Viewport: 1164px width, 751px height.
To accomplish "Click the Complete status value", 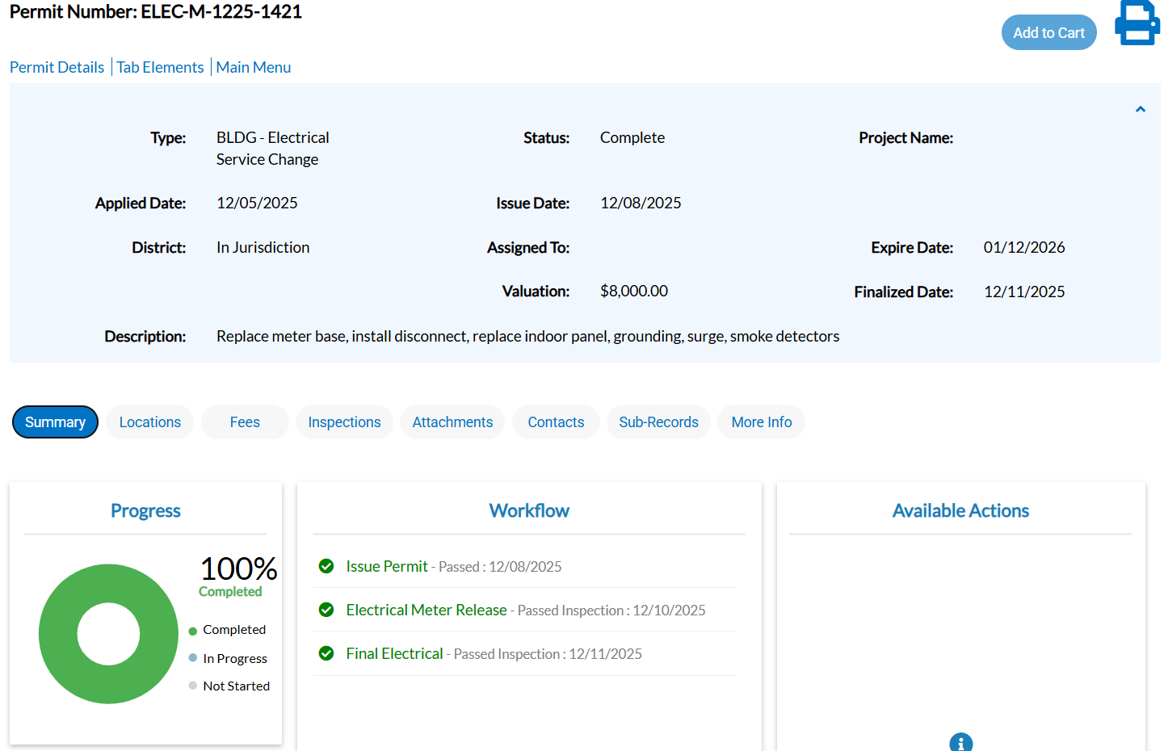I will pyautogui.click(x=632, y=137).
